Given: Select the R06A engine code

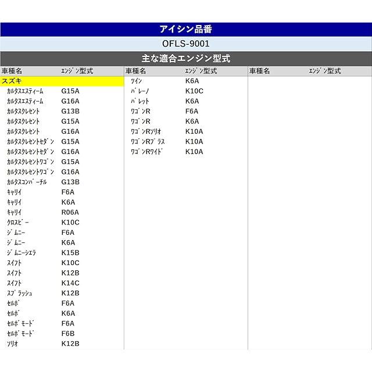Looking at the screenshot, I should pyautogui.click(x=70, y=212).
